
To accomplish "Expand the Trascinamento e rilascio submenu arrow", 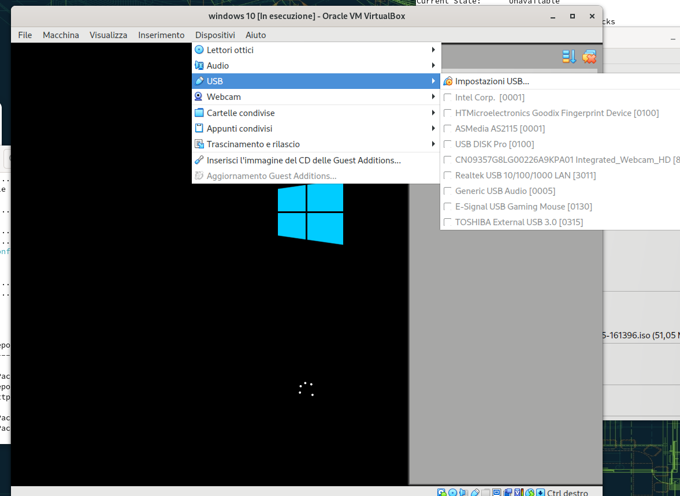I will pyautogui.click(x=433, y=144).
